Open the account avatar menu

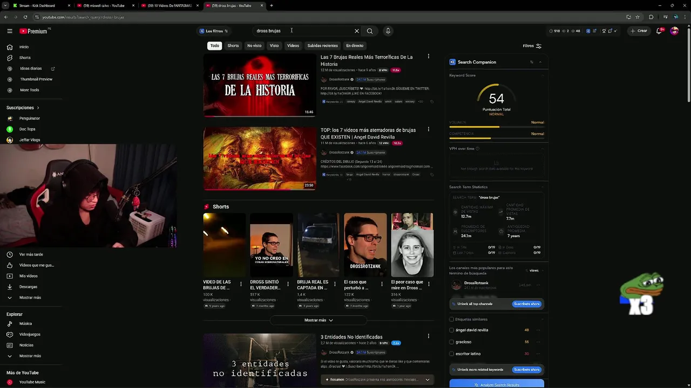point(674,31)
